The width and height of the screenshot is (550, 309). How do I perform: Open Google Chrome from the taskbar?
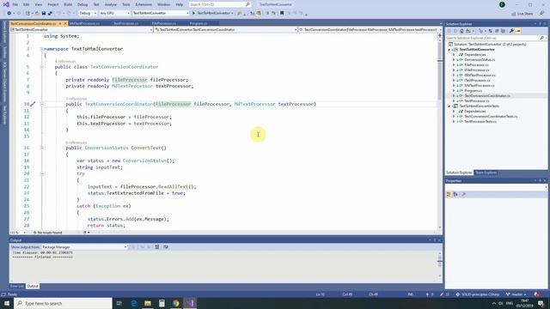point(175,303)
